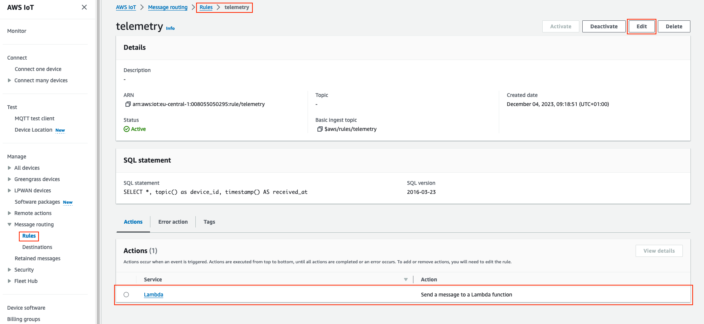This screenshot has height=324, width=704.
Task: Expand All devices in Manage
Action: click(x=9, y=168)
